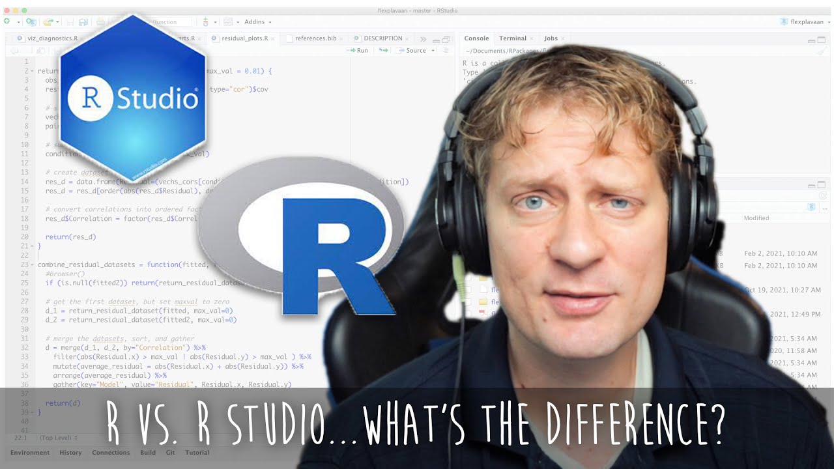Select the Jobs tab
834x469 pixels.
click(551, 38)
